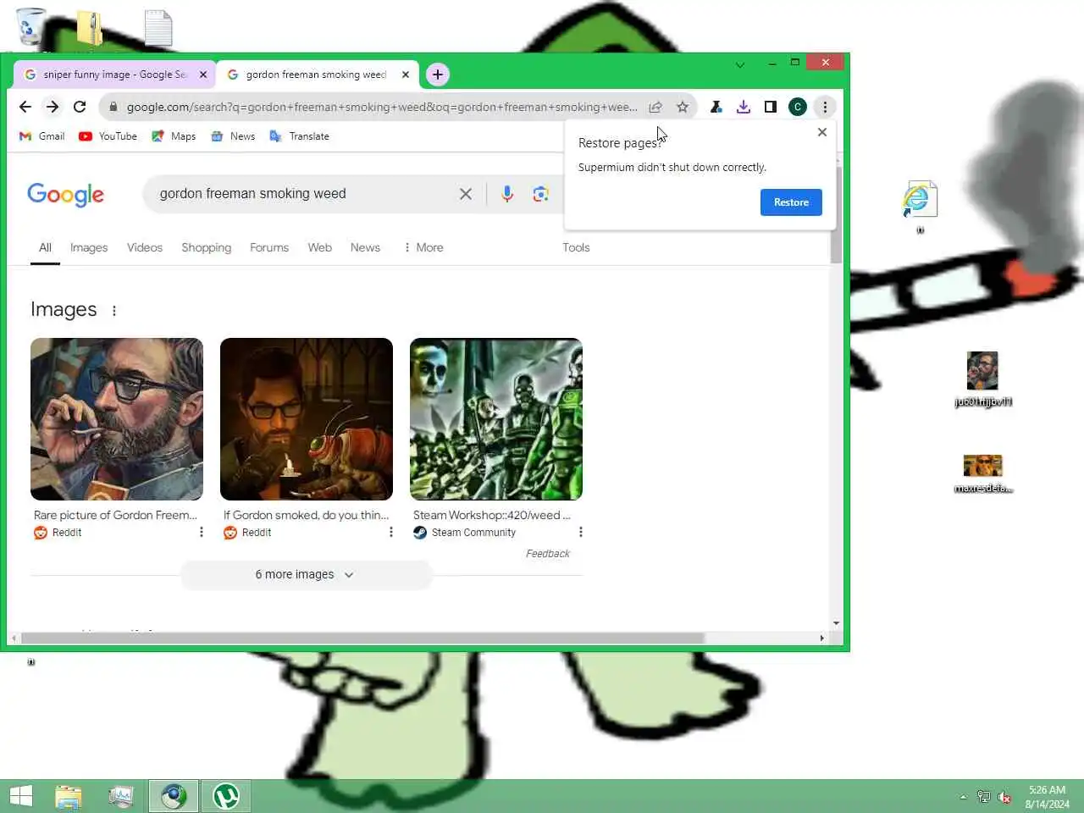Show hidden system tray icons
Viewport: 1084px width, 813px height.
coord(963,797)
